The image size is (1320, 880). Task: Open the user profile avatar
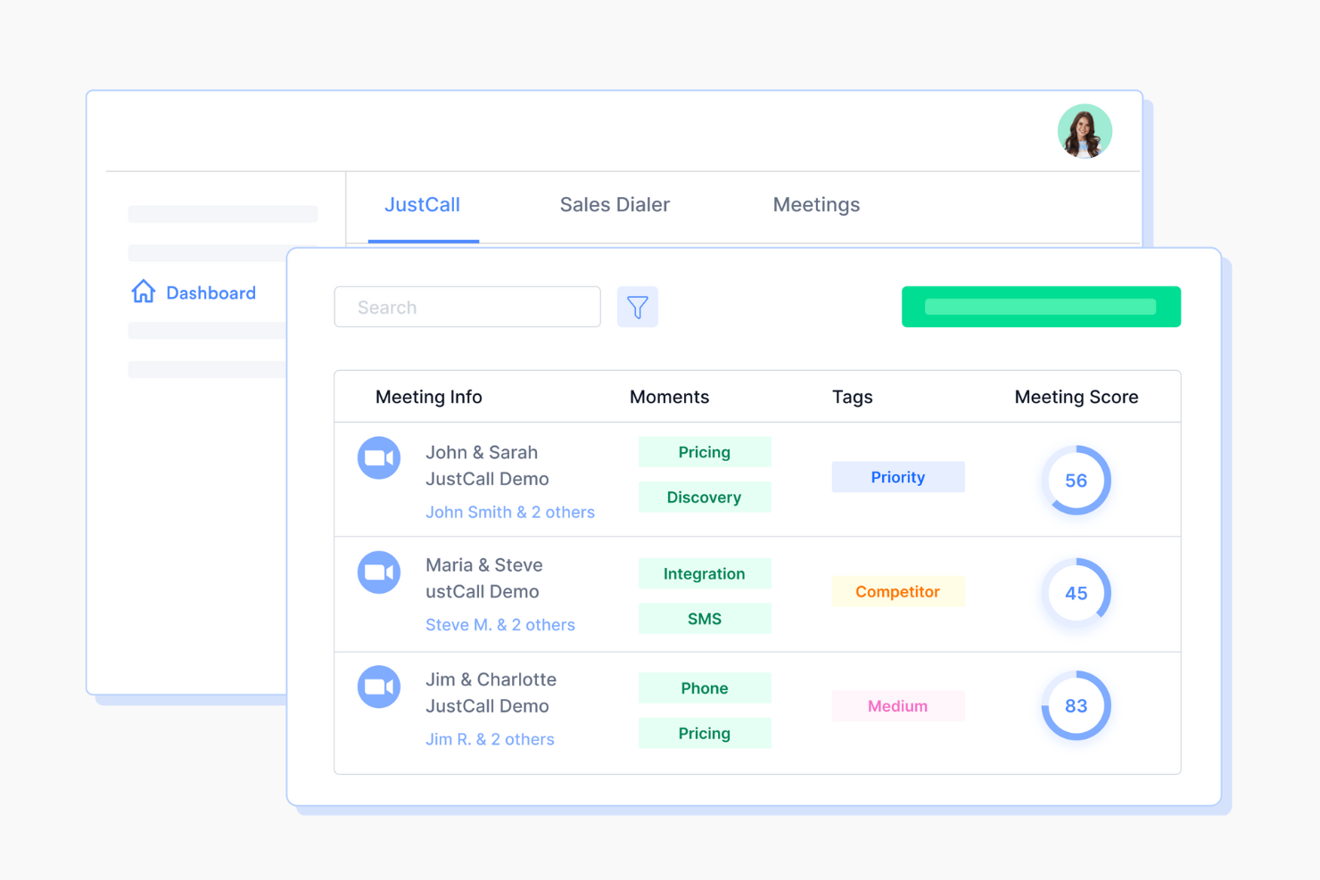(1085, 131)
